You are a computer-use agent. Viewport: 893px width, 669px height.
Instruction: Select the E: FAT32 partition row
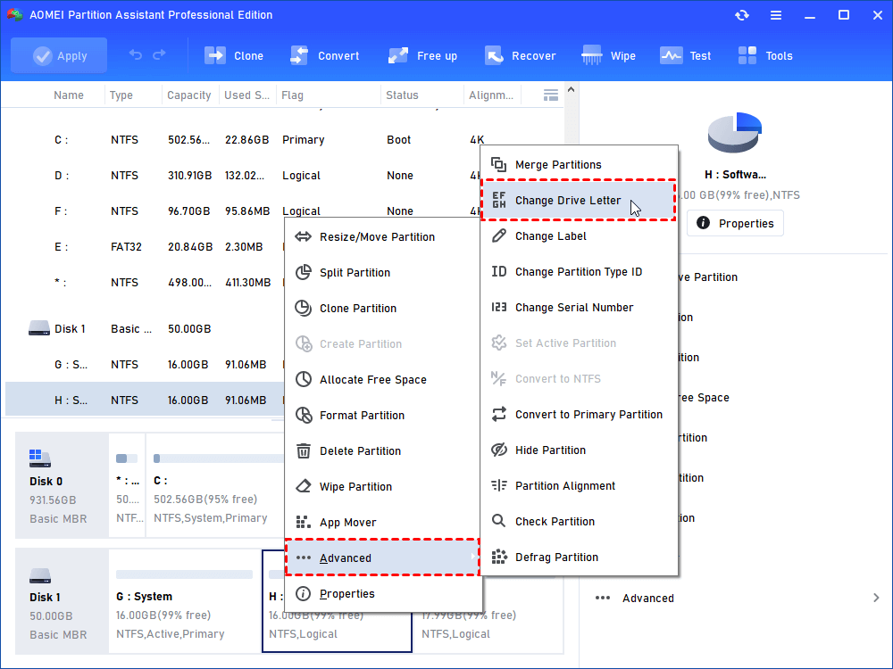pos(145,247)
